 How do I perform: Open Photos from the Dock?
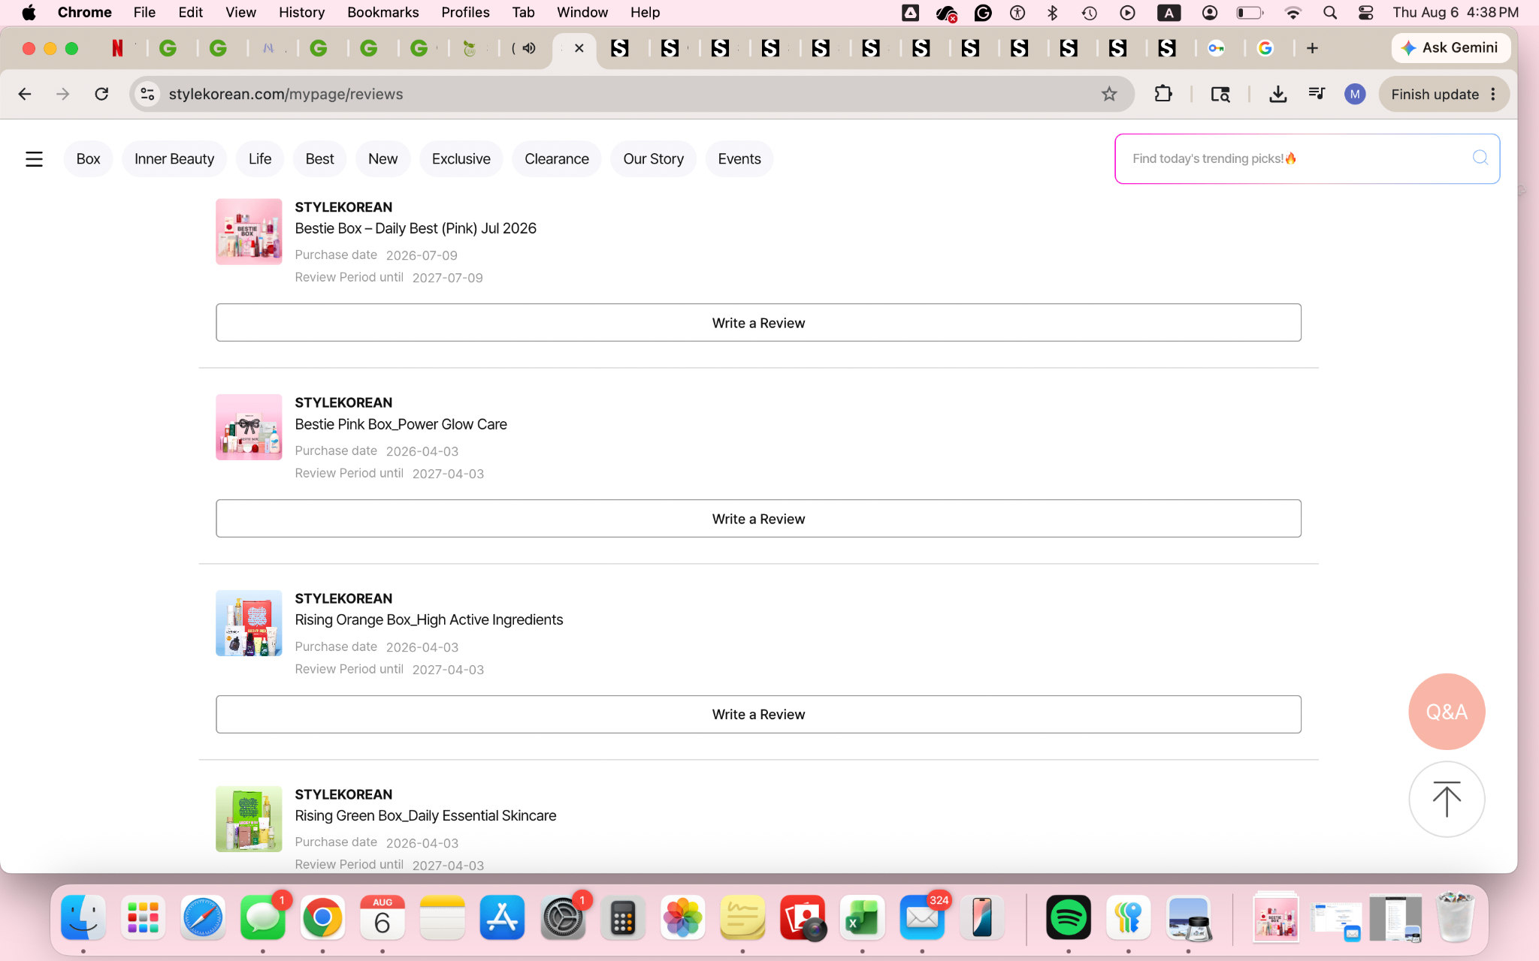tap(682, 917)
